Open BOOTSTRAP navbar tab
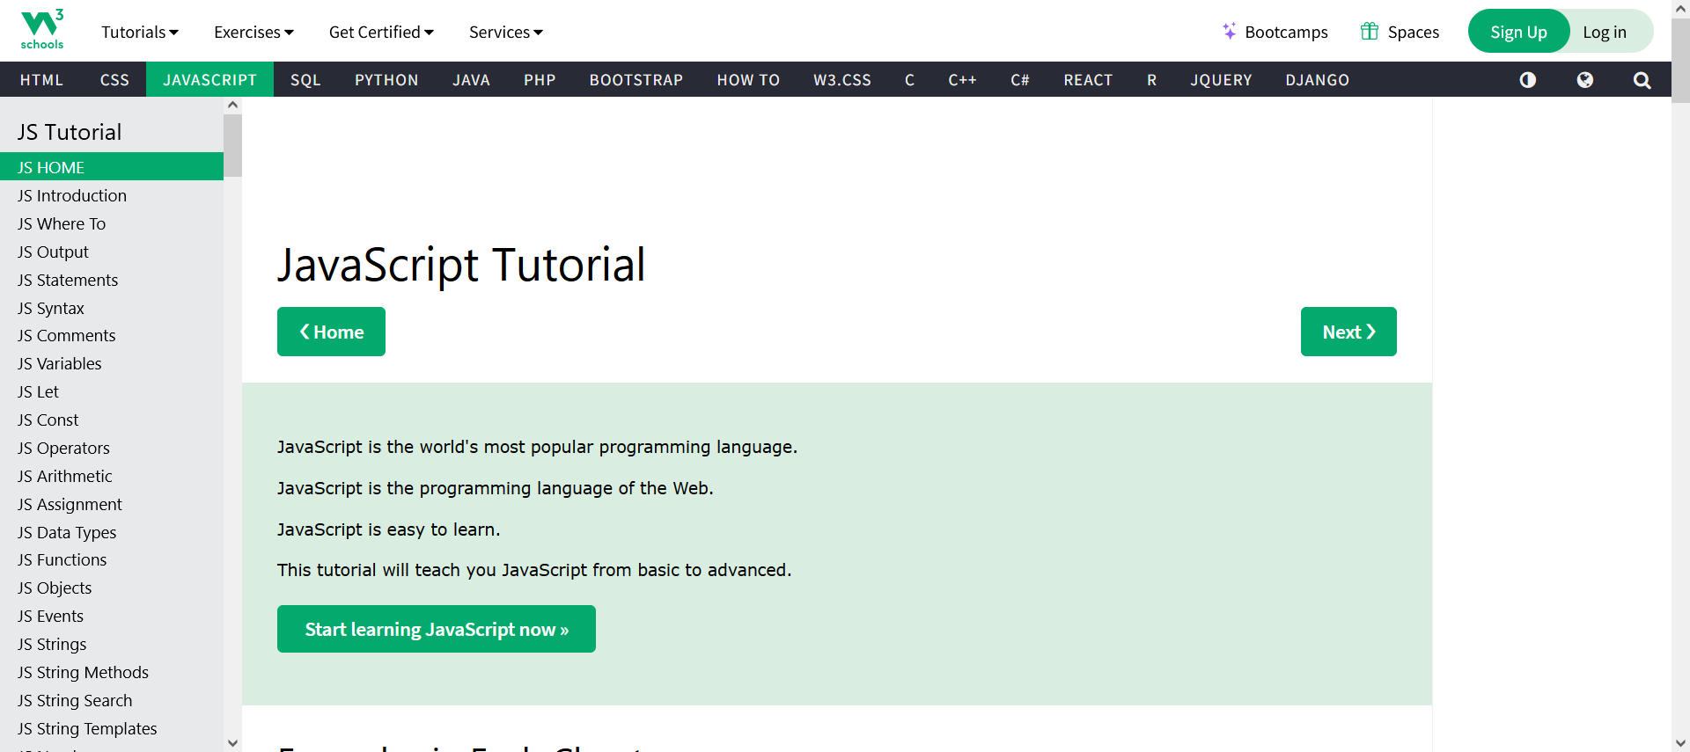This screenshot has width=1690, height=752. click(x=636, y=79)
